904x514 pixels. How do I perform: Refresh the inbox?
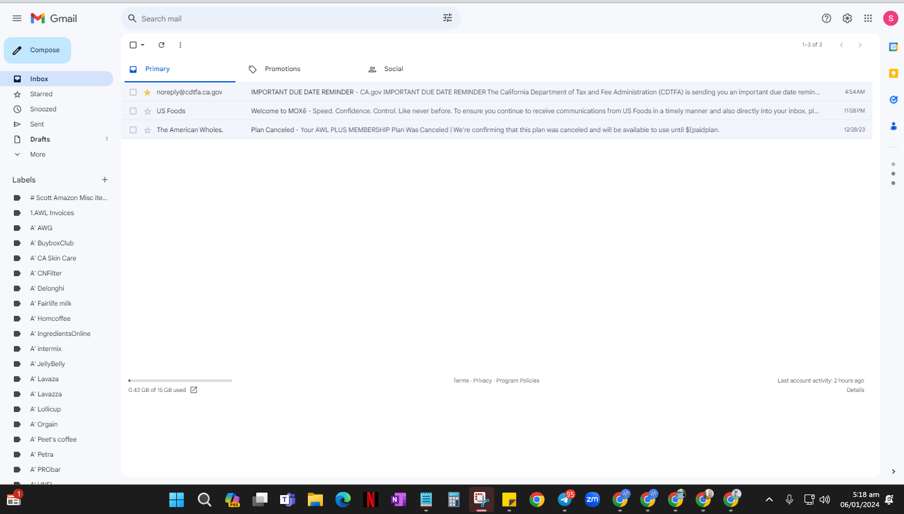pos(161,45)
